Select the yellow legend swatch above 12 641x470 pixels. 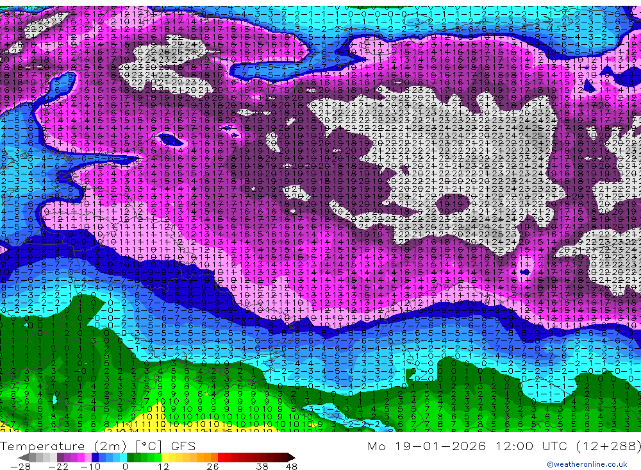coord(165,457)
